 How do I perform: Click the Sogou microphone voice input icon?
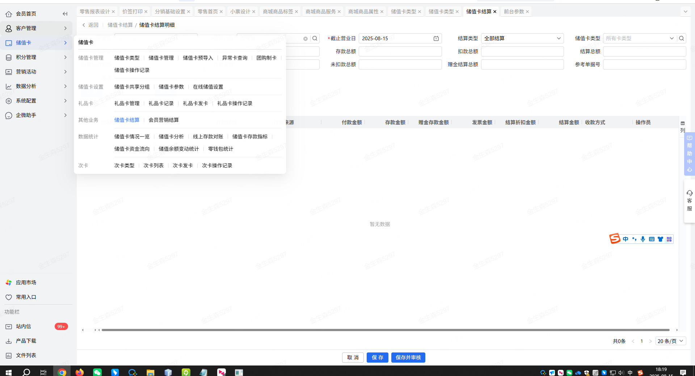[643, 239]
